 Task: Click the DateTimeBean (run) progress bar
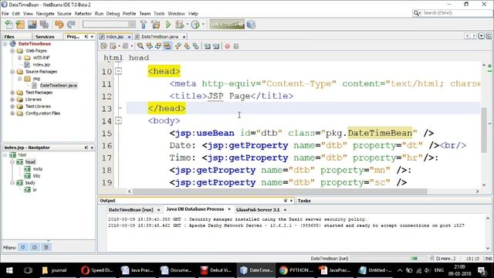389,259
